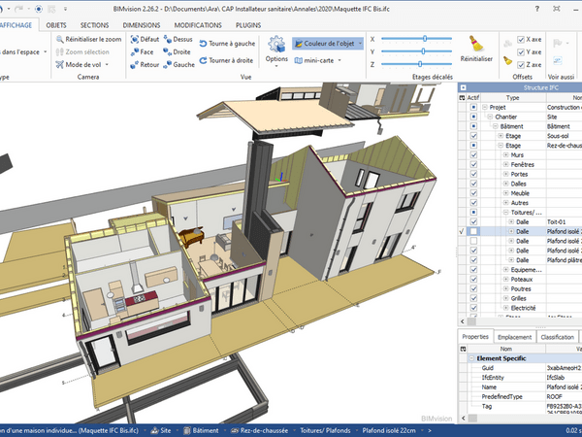Click Rez-de-chaussée in the status breadcrumb
Image resolution: width=582 pixels, height=437 pixels.
coord(265,429)
